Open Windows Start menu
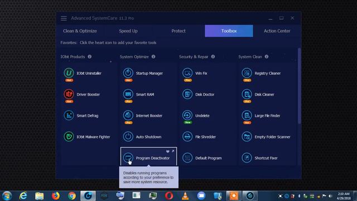Screen dimensions: 357x201 tap(7, 196)
